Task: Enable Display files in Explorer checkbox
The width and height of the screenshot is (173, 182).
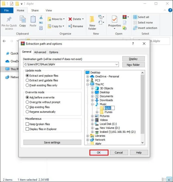Action: [x=27, y=129]
